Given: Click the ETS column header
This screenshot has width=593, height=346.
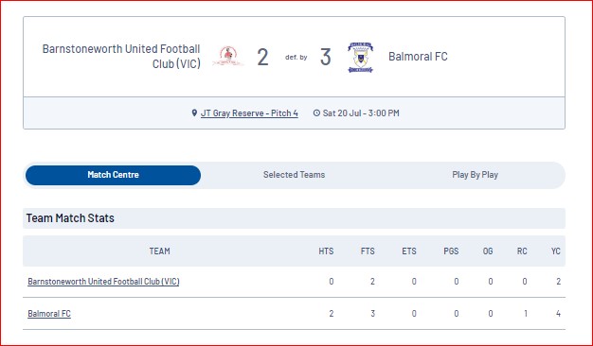Looking at the screenshot, I should tap(409, 251).
